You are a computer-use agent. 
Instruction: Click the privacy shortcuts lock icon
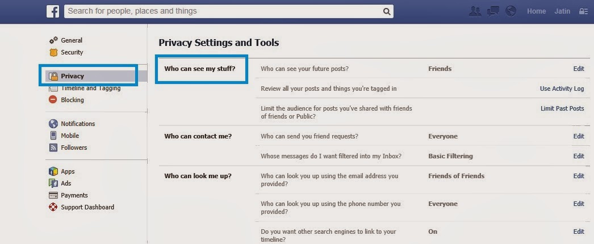point(583,11)
